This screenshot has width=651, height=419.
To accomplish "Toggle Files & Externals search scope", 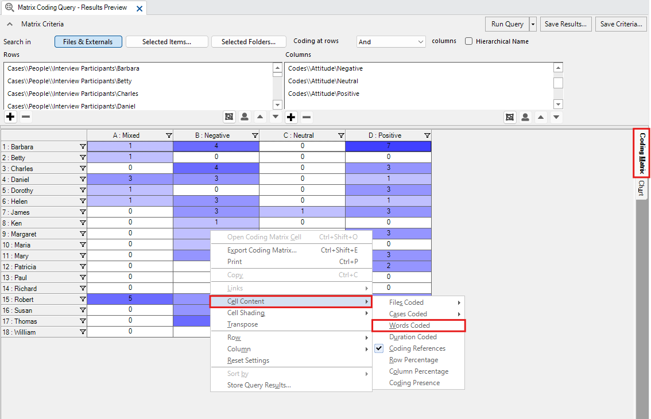I will tap(88, 41).
